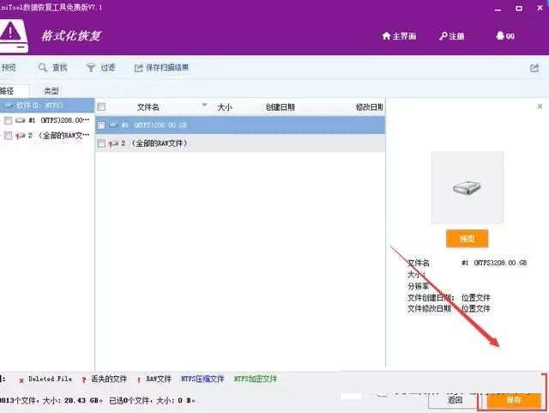The image size is (549, 413).
Task: Click drive icon in list row #1
Action: [x=114, y=125]
